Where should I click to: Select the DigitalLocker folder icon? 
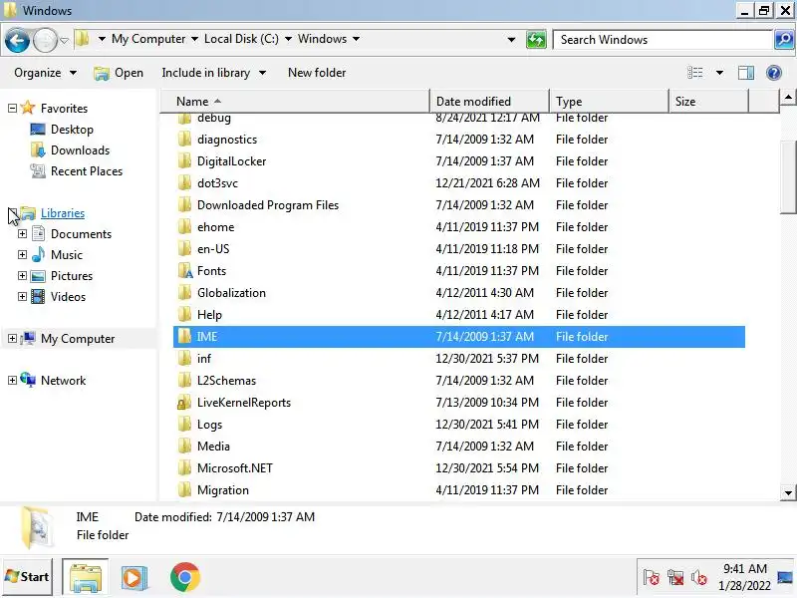pyautogui.click(x=185, y=161)
